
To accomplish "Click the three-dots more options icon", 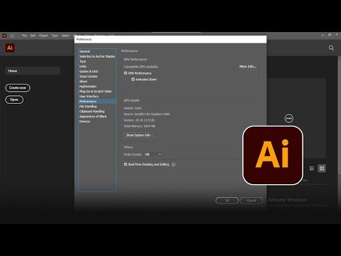I will tap(289, 118).
